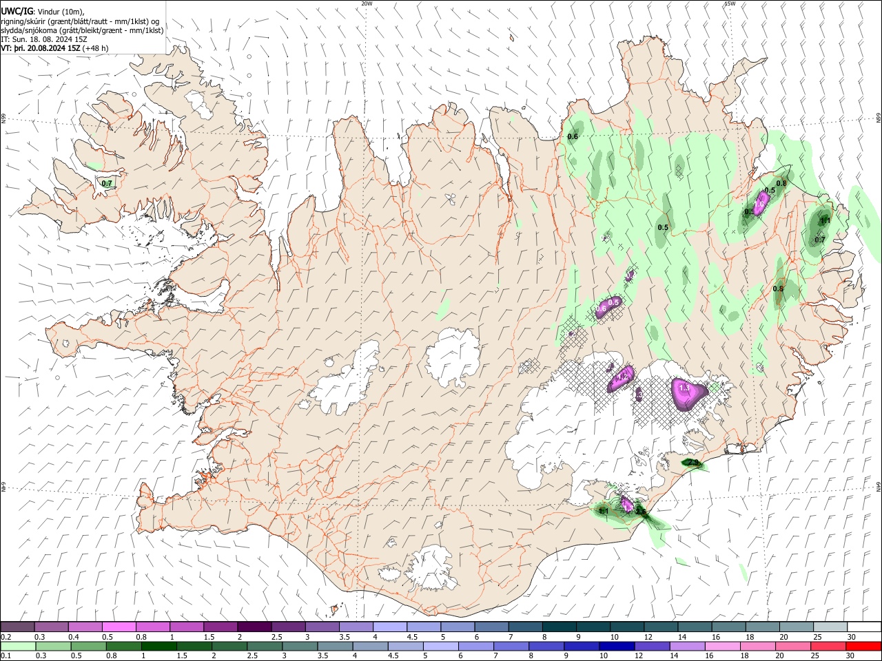This screenshot has width=882, height=661.
Task: Click the 2.9 rain value on southeast coast
Action: coord(693,463)
